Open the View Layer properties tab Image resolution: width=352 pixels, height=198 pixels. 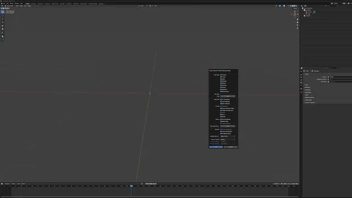coord(301,80)
